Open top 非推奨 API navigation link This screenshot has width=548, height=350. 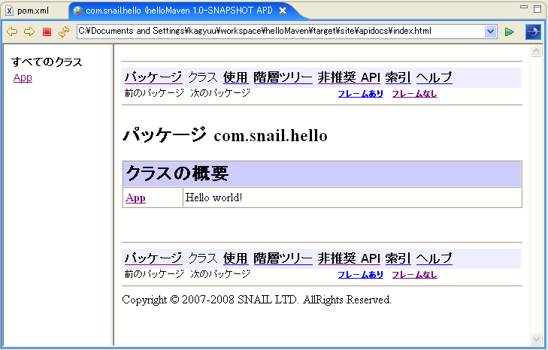click(x=349, y=77)
